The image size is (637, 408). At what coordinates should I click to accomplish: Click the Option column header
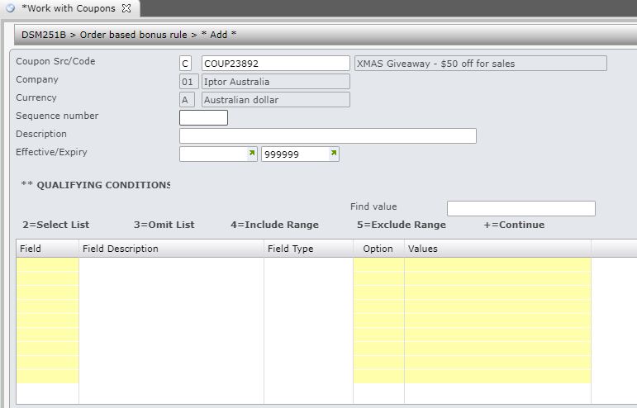click(378, 249)
